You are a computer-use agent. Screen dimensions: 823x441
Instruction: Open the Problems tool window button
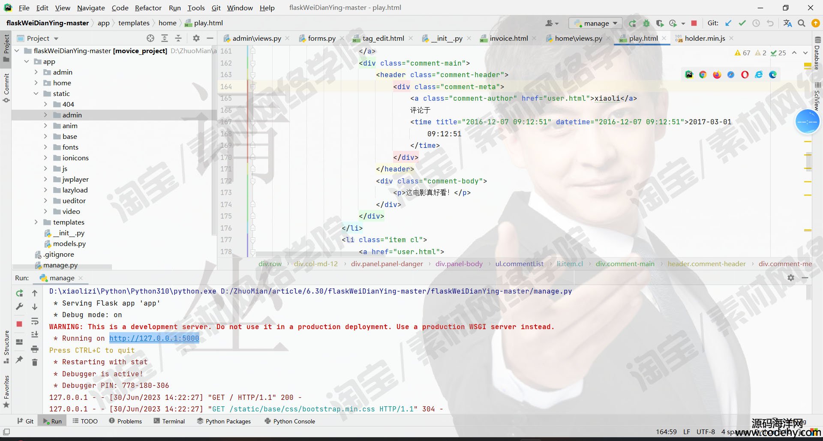pos(125,421)
